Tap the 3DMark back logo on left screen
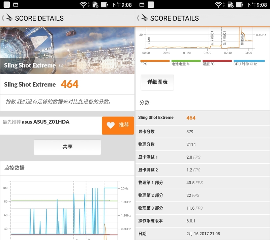 coord(7,18)
